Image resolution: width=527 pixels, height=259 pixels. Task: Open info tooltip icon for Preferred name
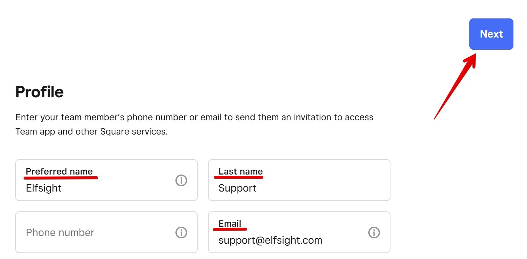click(x=181, y=180)
